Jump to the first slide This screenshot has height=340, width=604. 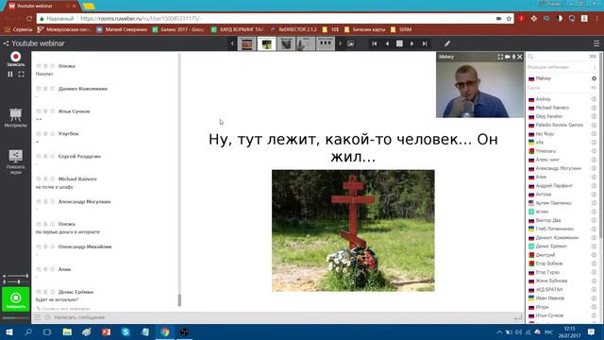pyautogui.click(x=375, y=43)
